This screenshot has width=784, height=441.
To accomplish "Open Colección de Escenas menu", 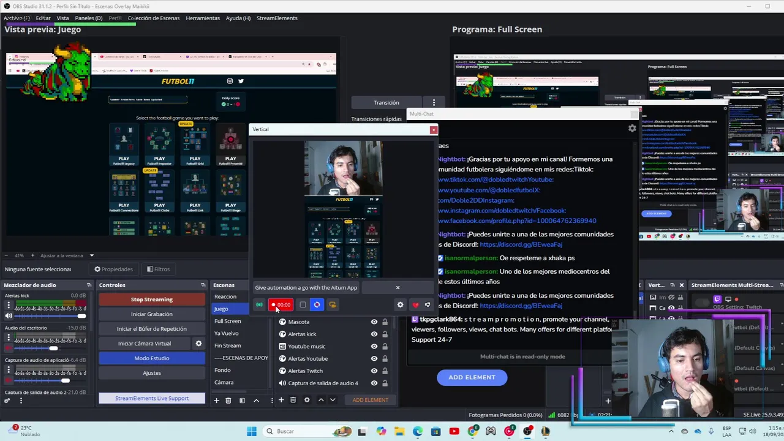I will coord(154,18).
